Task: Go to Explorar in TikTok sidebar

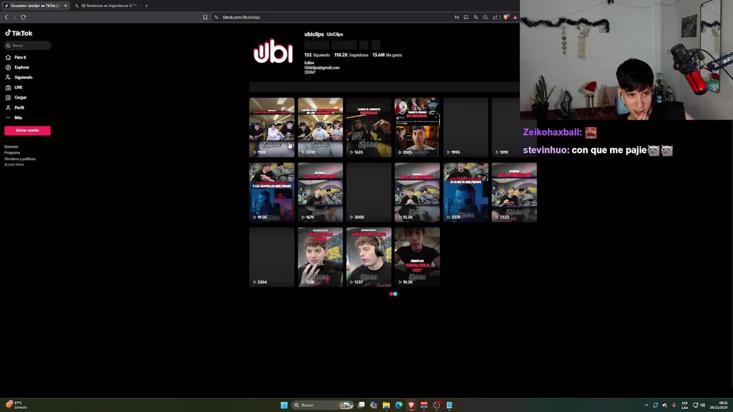Action: tap(17, 68)
